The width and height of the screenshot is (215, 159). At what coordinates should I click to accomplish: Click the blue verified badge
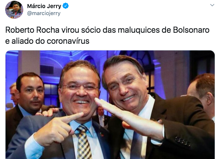tap(65, 6)
